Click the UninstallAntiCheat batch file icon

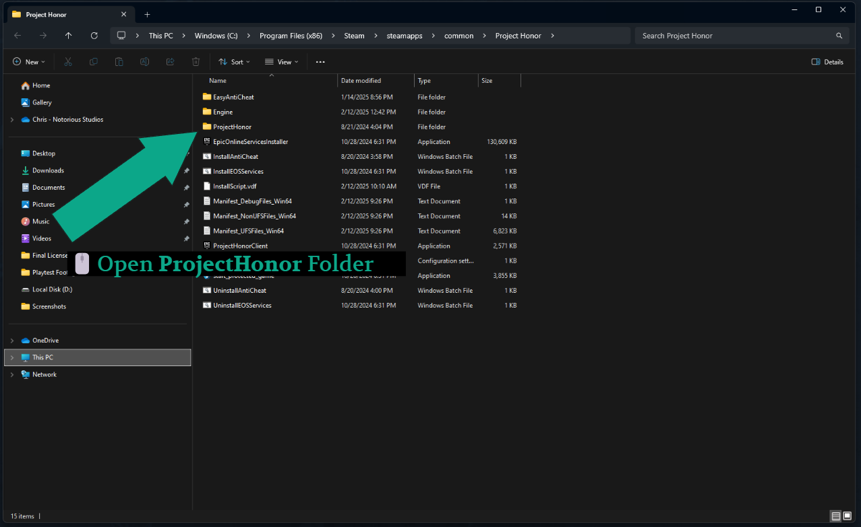(207, 291)
